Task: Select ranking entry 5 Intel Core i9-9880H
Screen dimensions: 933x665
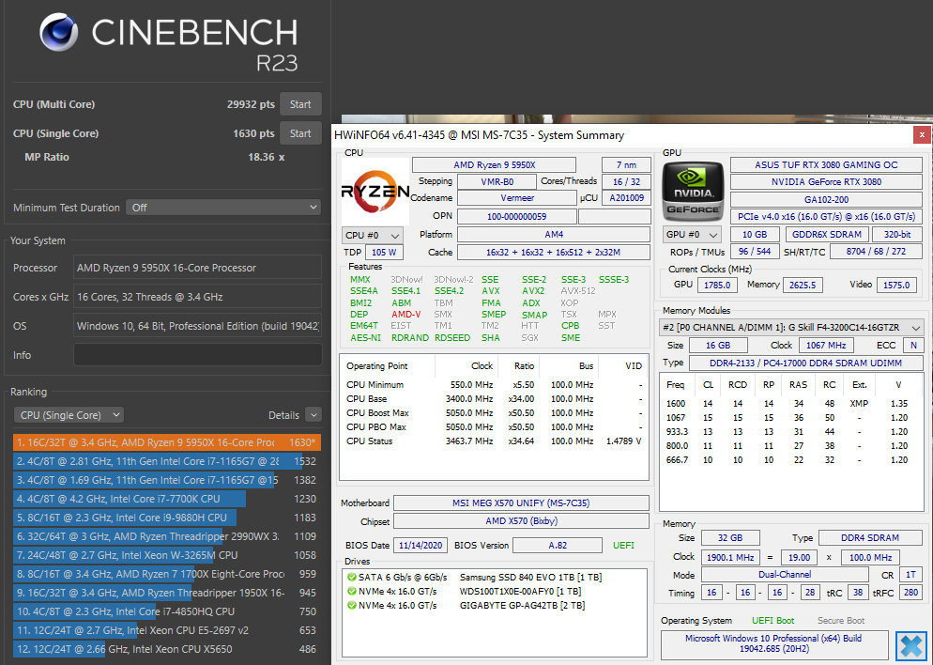Action: coord(167,518)
